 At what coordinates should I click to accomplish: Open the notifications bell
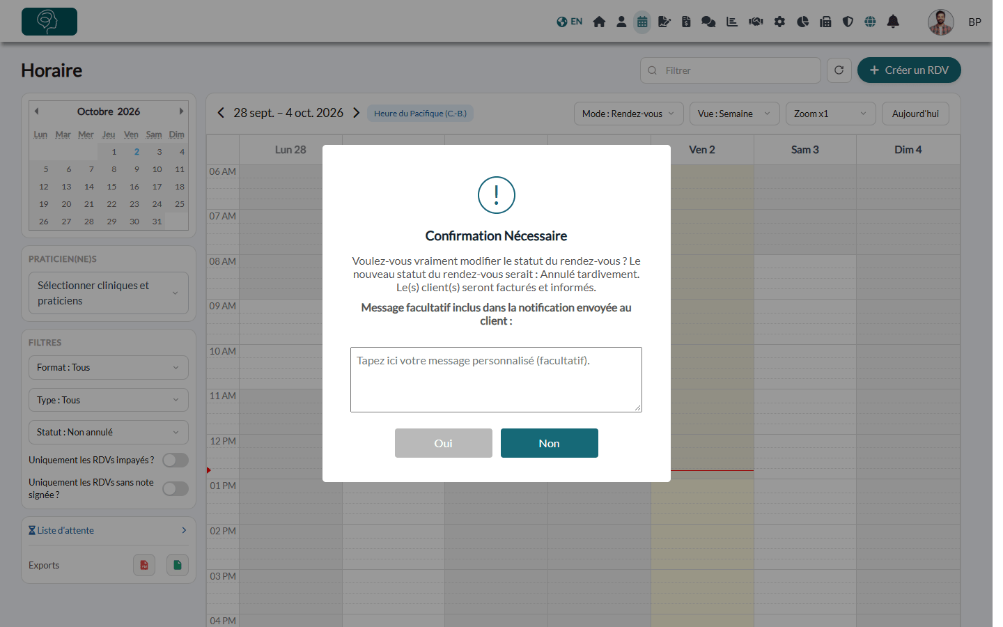coord(893,22)
